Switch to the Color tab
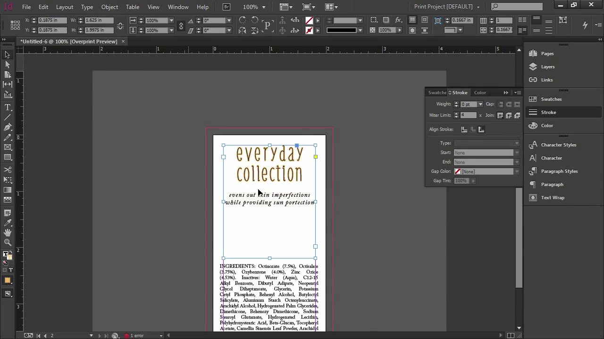This screenshot has width=604, height=339. 480,93
